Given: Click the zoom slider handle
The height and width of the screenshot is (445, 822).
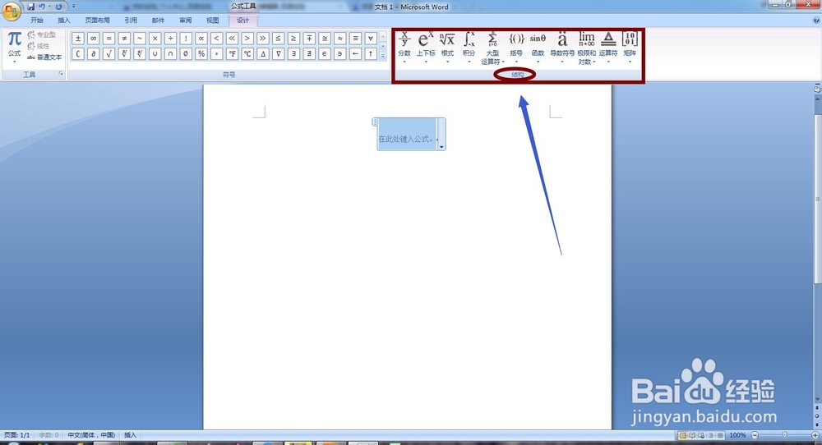Looking at the screenshot, I should pyautogui.click(x=785, y=435).
